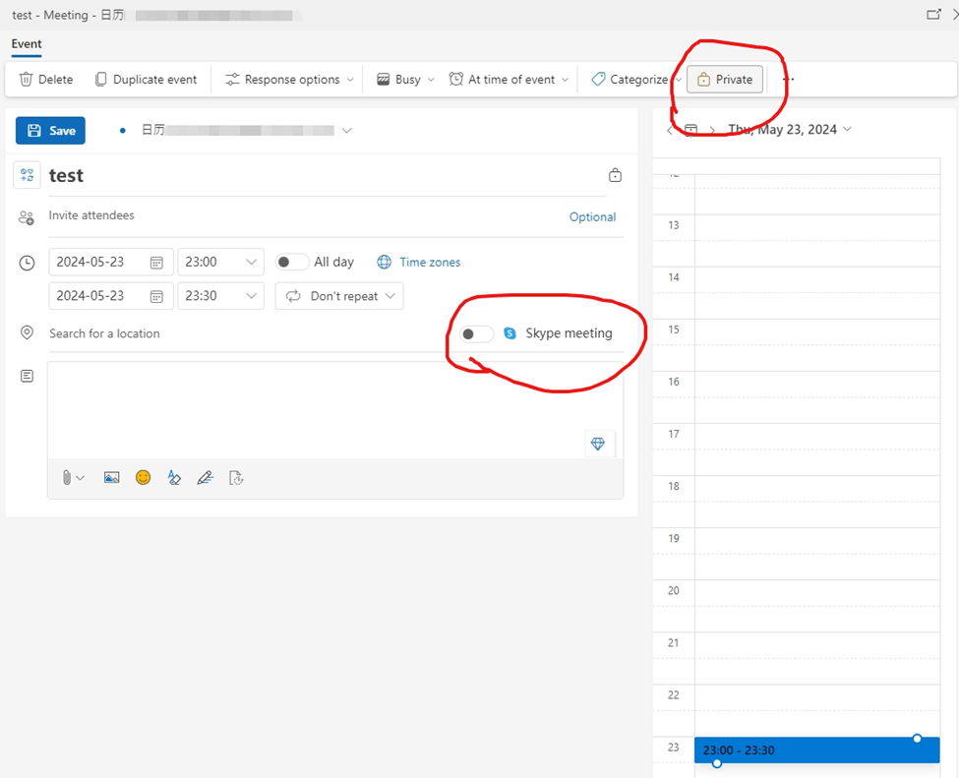Image resolution: width=959 pixels, height=778 pixels.
Task: Toggle the Skype meeting switch
Action: [x=476, y=334]
